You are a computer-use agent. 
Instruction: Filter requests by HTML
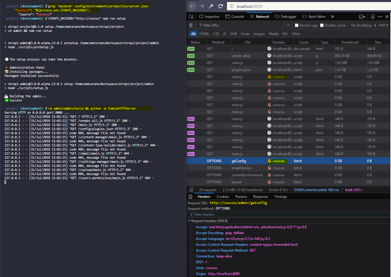point(204,34)
